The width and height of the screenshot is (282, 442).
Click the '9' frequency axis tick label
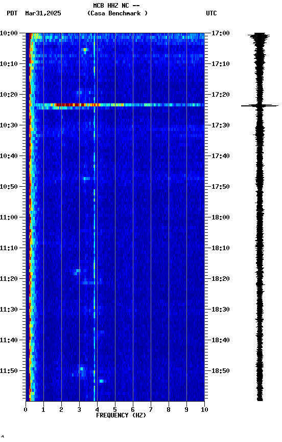pyautogui.click(x=186, y=410)
